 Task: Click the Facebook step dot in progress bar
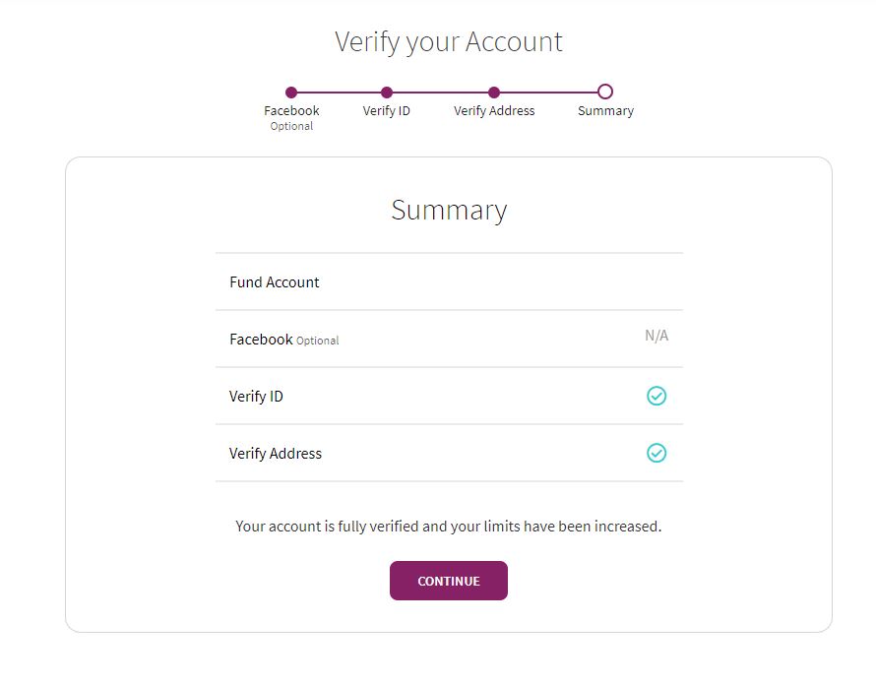(291, 93)
